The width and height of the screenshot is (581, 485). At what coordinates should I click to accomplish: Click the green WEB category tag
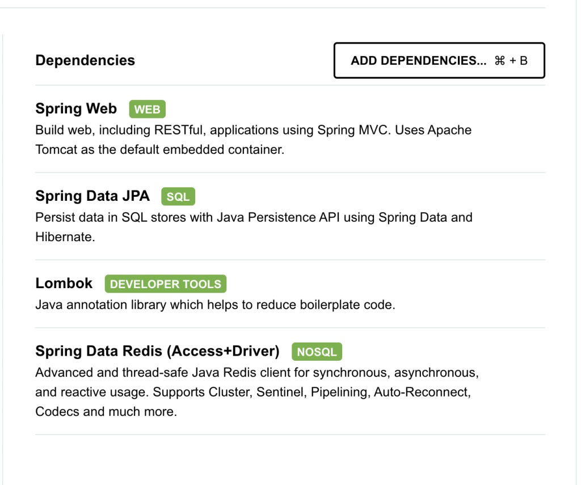tap(147, 109)
